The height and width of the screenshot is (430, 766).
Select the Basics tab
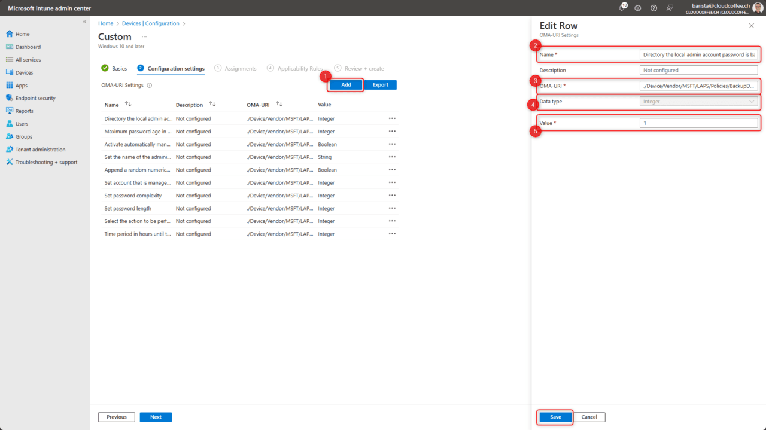pyautogui.click(x=119, y=68)
